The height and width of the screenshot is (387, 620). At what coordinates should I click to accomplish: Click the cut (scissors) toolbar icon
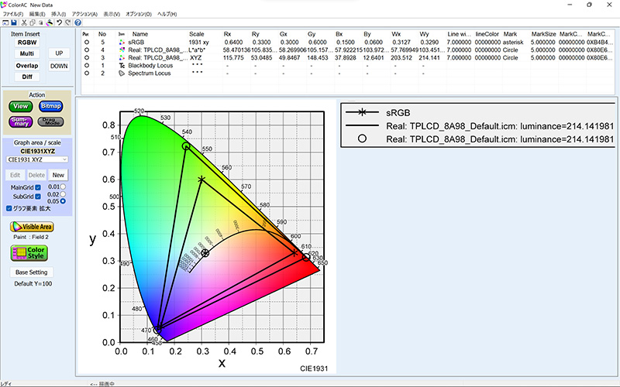(23, 22)
